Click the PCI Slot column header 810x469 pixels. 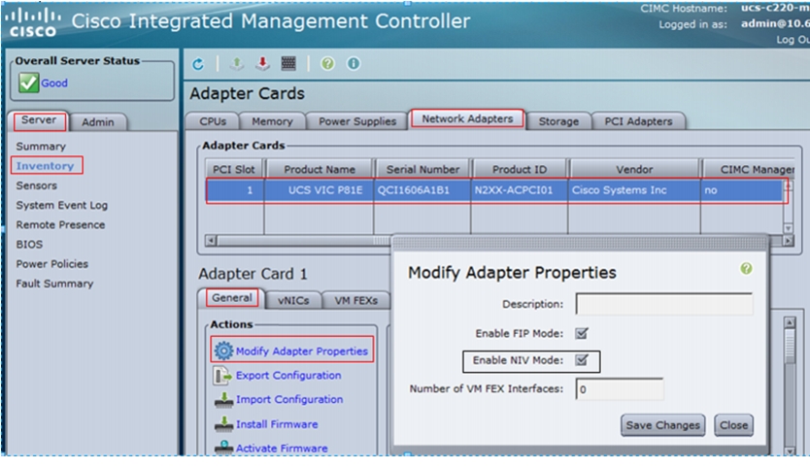(234, 169)
